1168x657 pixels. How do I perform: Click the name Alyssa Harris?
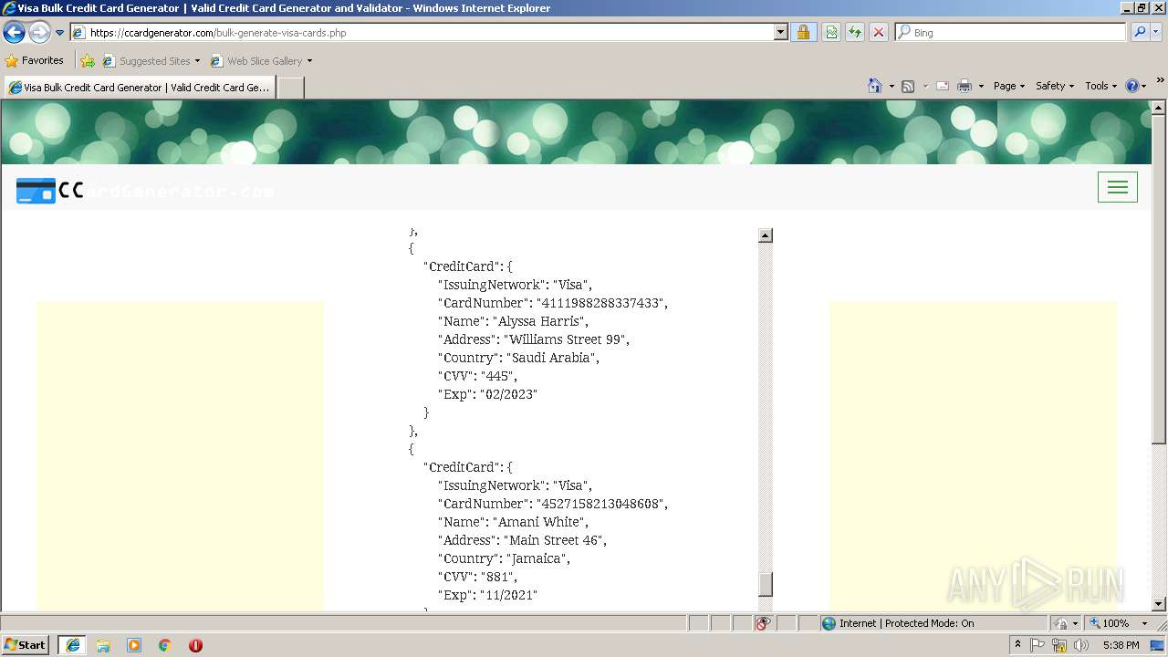(538, 321)
